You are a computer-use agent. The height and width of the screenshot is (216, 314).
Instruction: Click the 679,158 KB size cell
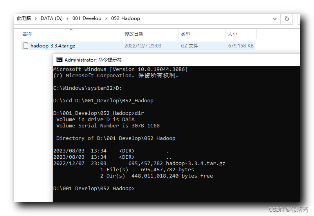241,46
